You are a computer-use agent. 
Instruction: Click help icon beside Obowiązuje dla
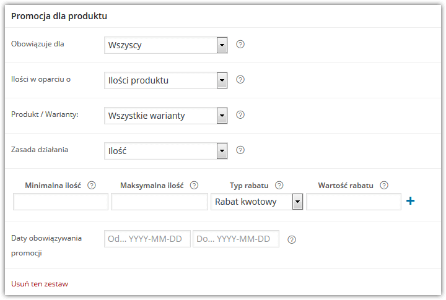(240, 45)
